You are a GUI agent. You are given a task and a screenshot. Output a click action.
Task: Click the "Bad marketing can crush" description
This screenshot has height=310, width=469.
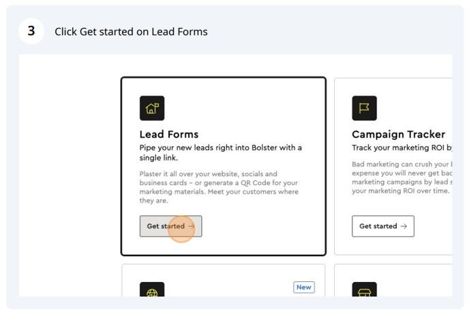coord(402,178)
